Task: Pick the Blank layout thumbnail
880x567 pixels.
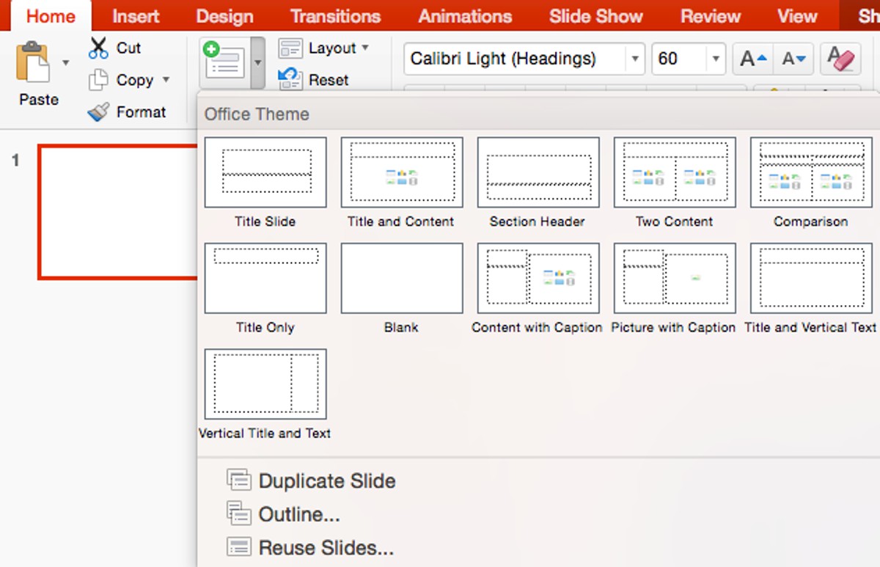Action: pyautogui.click(x=402, y=279)
